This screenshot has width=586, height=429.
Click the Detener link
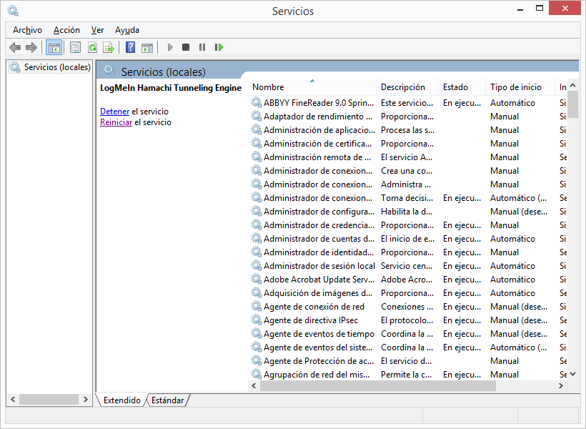(114, 112)
